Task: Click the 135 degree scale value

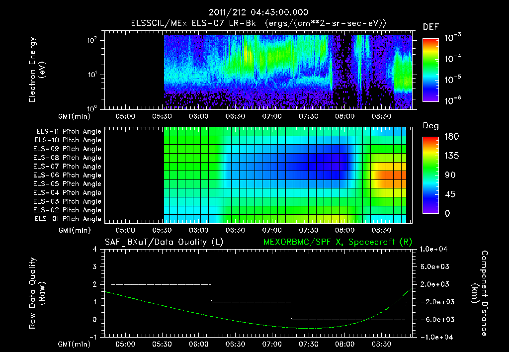Action: click(451, 156)
